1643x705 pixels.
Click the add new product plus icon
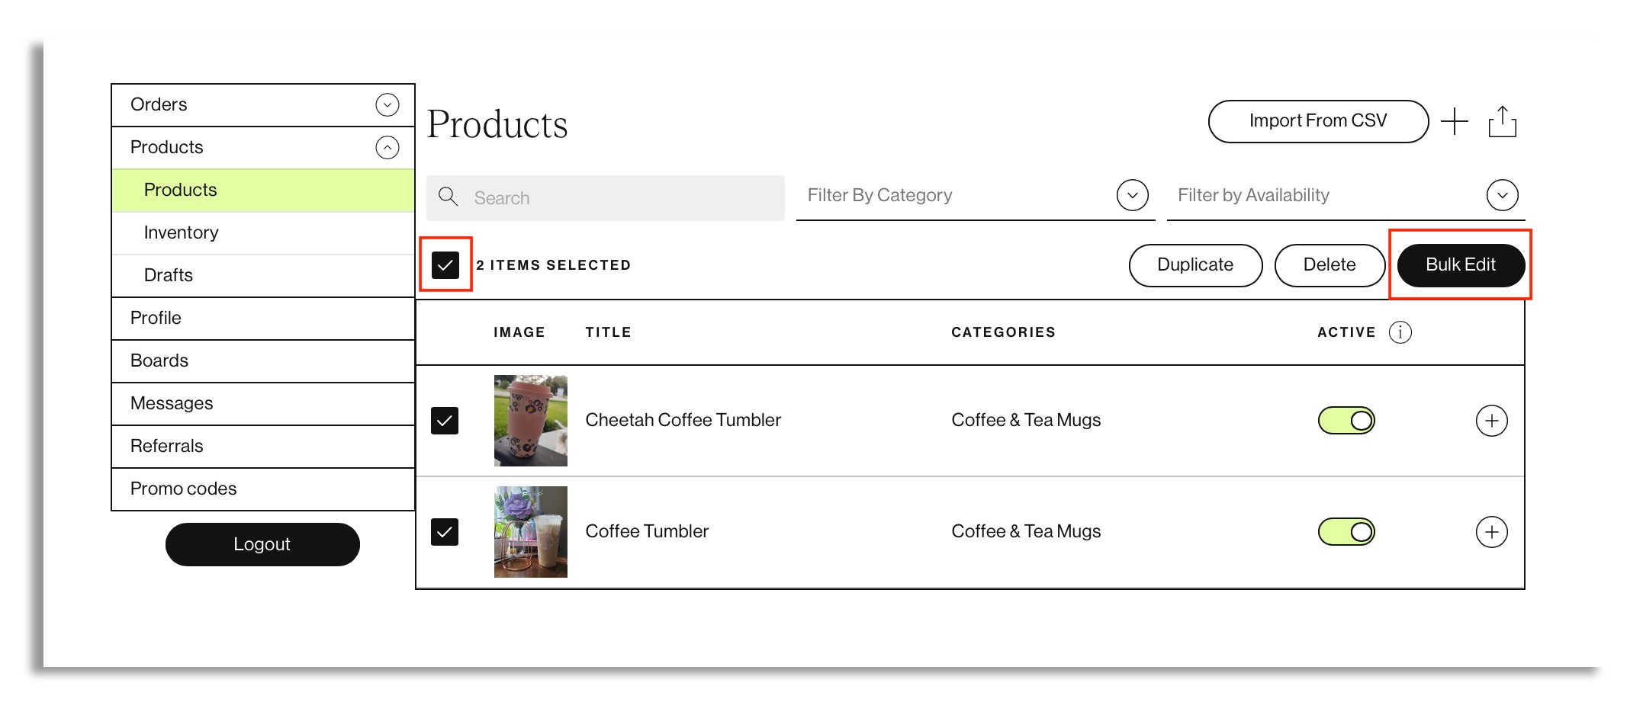[1455, 122]
